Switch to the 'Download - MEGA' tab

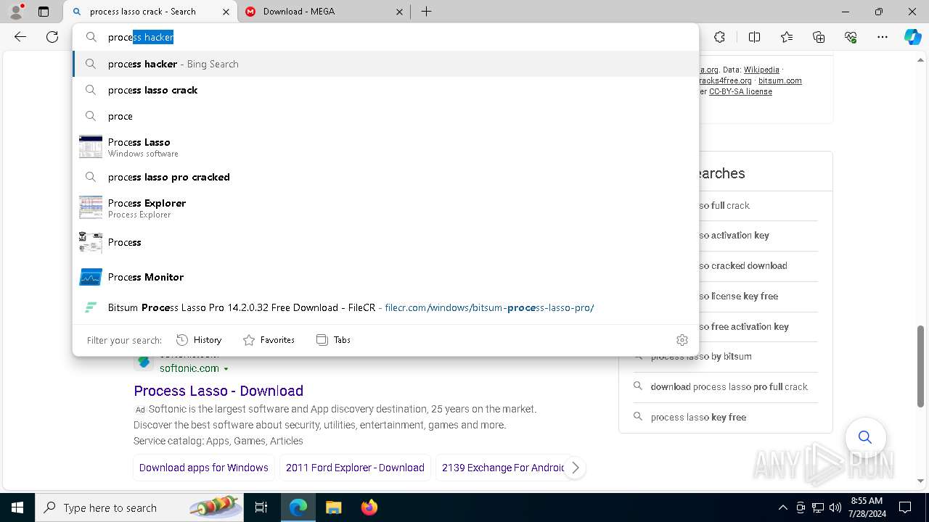324,12
